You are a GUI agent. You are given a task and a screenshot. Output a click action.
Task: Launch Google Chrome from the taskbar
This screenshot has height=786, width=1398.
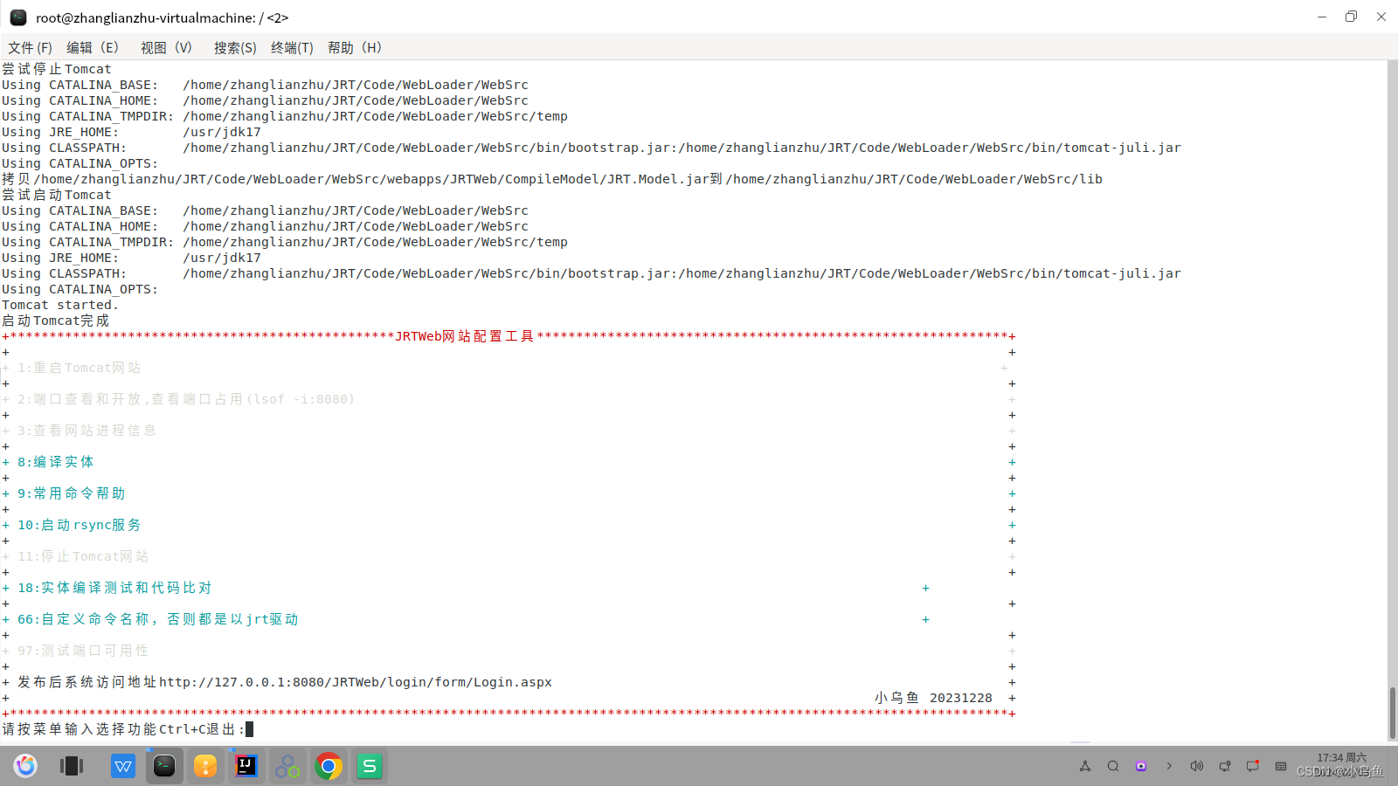(x=329, y=766)
